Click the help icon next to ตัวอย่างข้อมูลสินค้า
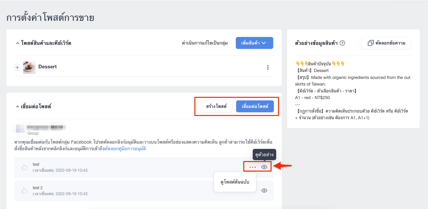428x209 pixels. point(343,43)
